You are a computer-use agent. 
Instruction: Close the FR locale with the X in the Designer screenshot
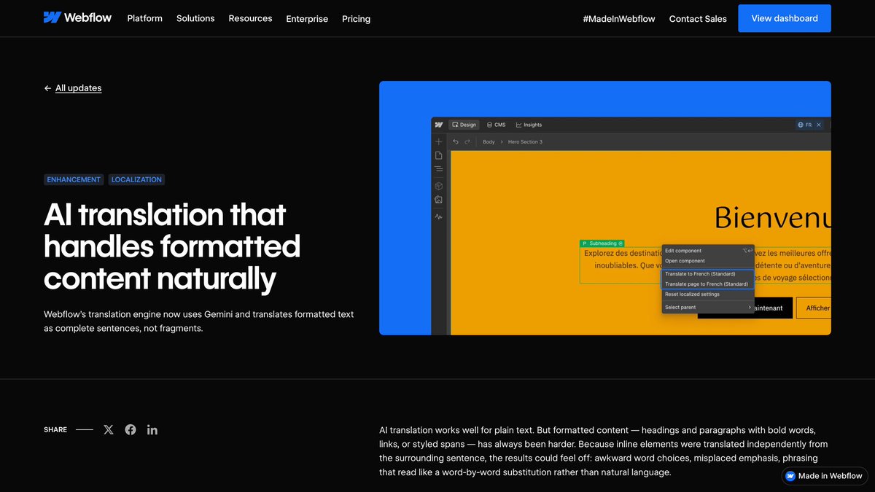pos(819,125)
